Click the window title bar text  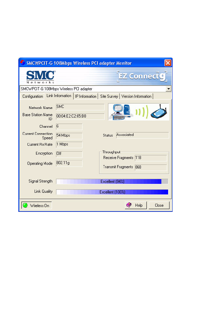(x=79, y=63)
